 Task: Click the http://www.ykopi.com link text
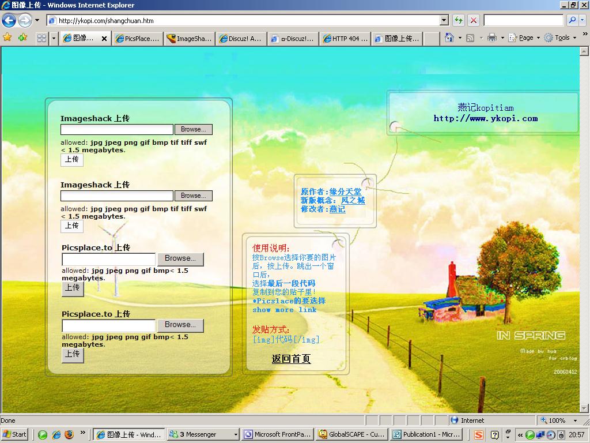tap(486, 118)
